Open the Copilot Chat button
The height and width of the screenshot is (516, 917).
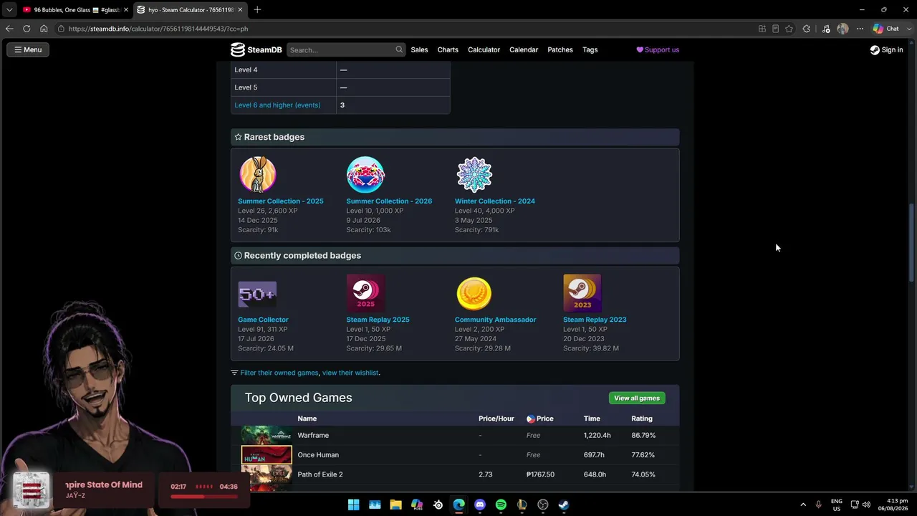(x=886, y=29)
